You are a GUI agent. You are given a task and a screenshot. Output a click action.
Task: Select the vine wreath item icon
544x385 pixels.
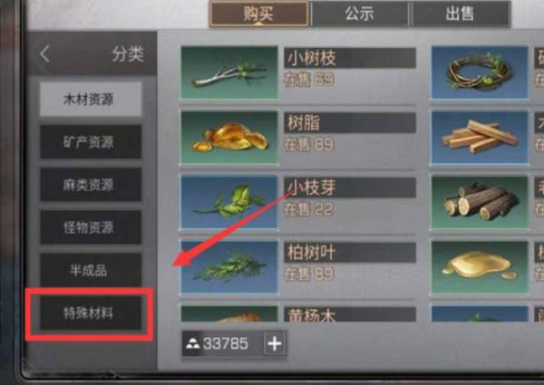click(x=480, y=72)
